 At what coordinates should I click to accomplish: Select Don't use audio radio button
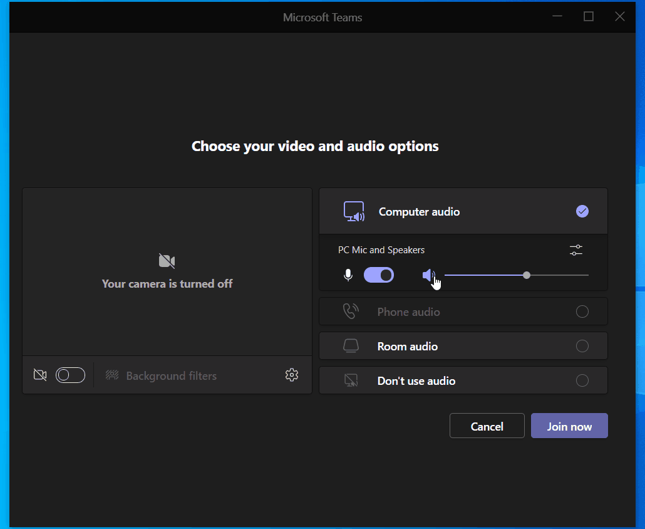(582, 380)
